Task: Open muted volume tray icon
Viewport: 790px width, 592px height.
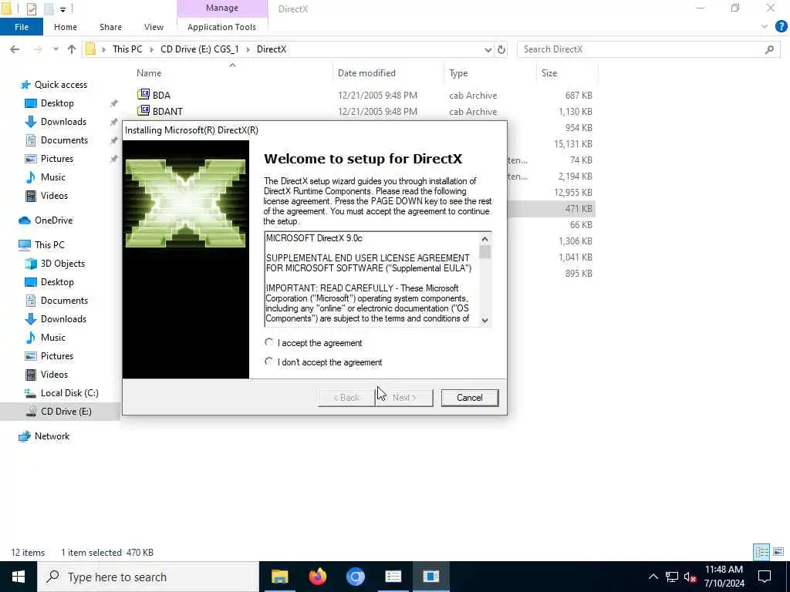Action: [690, 577]
